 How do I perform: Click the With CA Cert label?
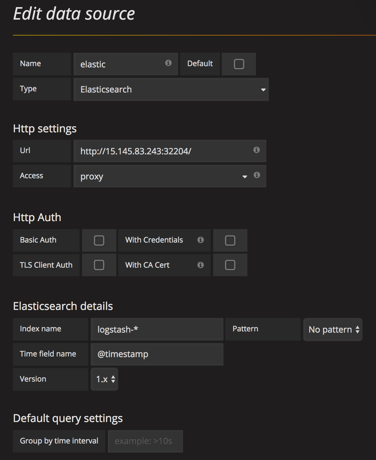[x=147, y=265]
